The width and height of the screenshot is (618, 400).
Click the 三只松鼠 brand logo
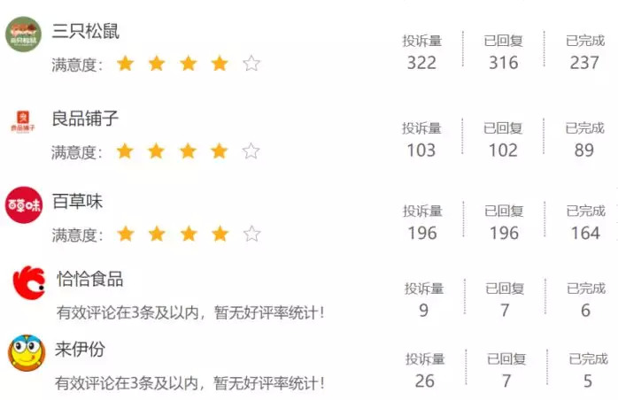tap(23, 35)
